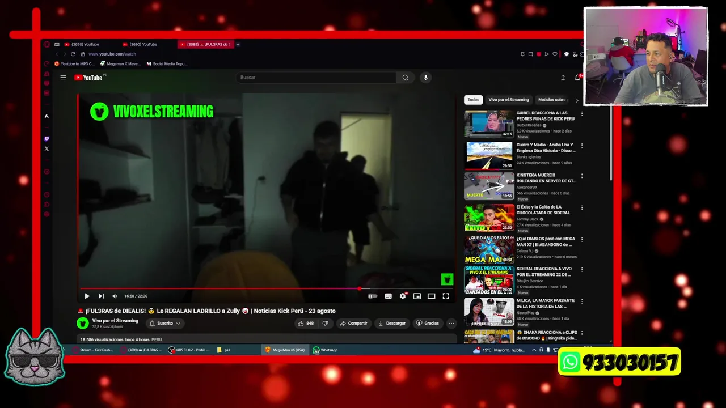Open the Social Media Popu bookmark

(167, 64)
